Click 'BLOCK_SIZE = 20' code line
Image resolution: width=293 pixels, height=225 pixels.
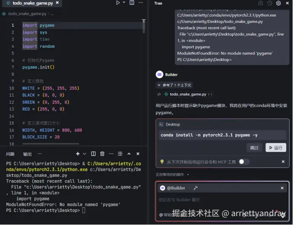click(x=41, y=137)
